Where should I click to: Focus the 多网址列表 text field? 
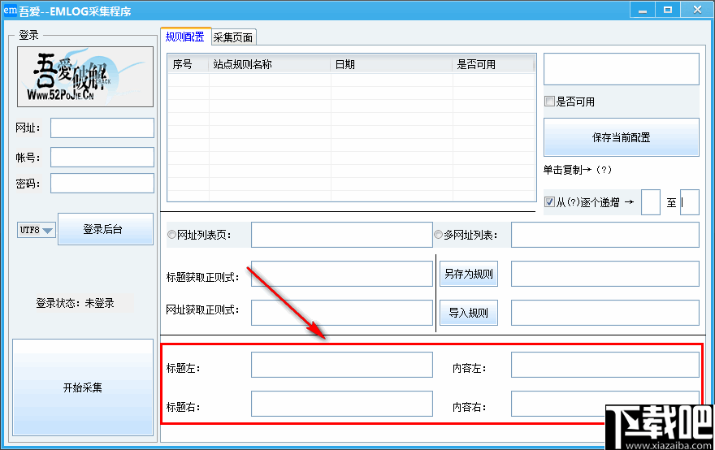point(604,235)
